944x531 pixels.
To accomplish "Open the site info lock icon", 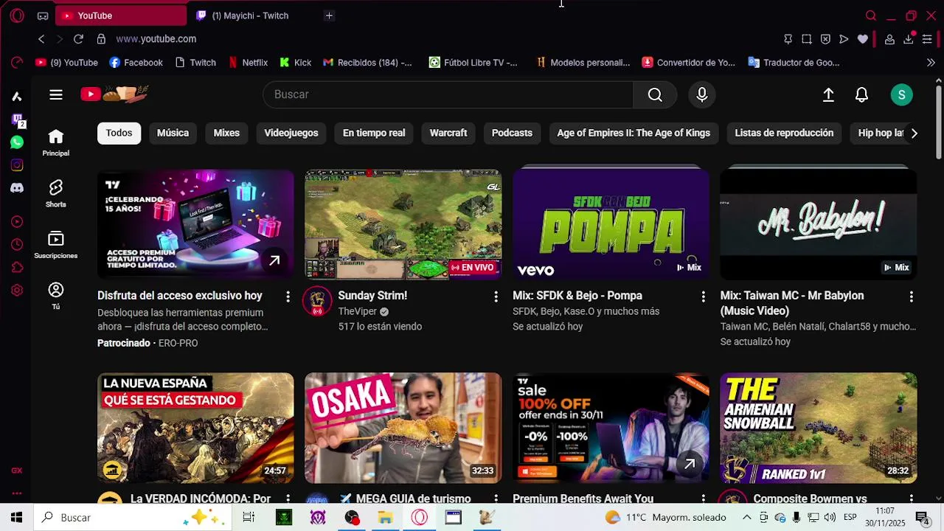I will (101, 39).
